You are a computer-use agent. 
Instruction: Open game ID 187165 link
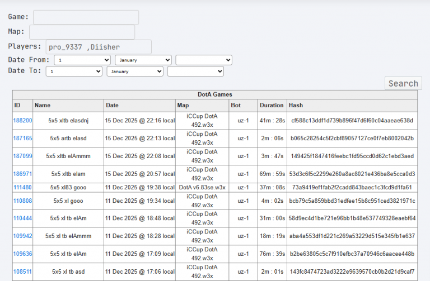click(x=22, y=138)
